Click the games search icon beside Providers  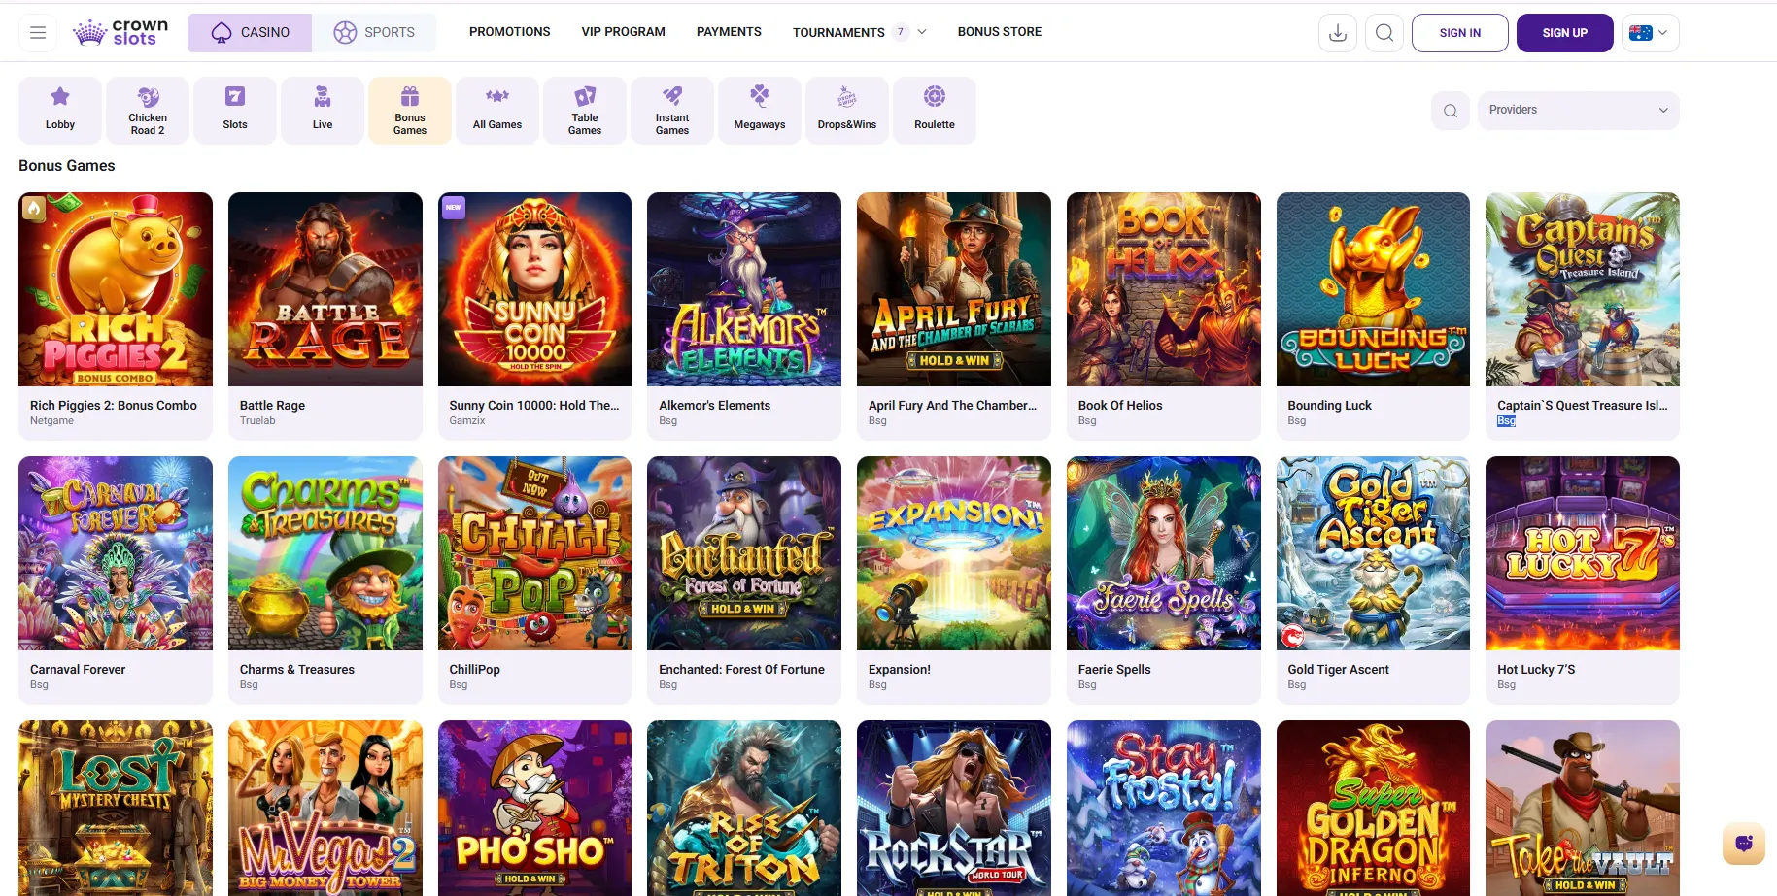(x=1451, y=111)
